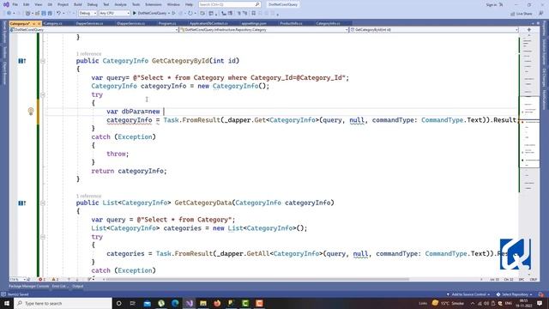The width and height of the screenshot is (549, 309).
Task: Click the '1 reference' CodeLens above GetCategoryById
Action: click(x=89, y=53)
